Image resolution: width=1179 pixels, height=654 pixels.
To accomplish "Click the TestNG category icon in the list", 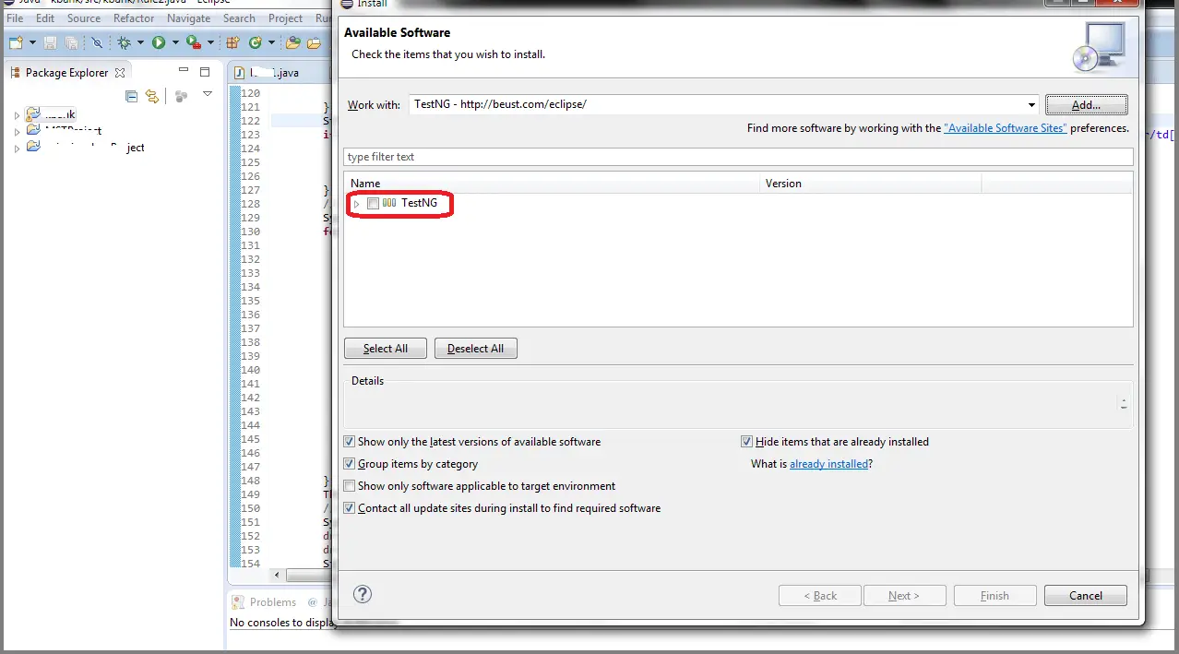I will 389,203.
